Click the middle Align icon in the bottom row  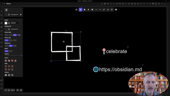click(x=9, y=69)
